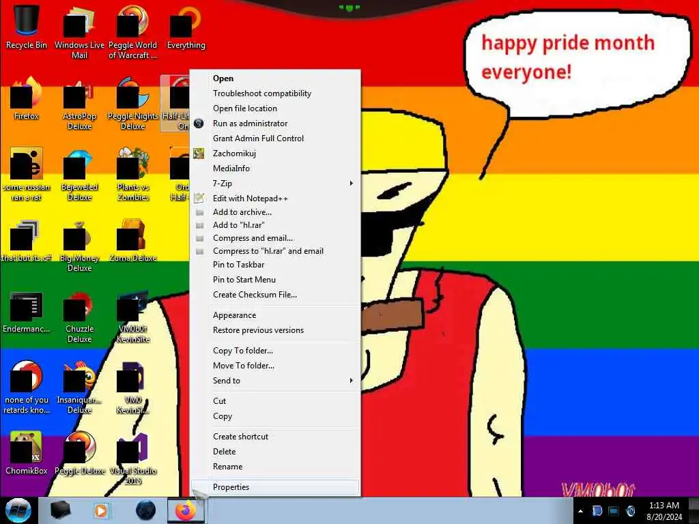Image resolution: width=699 pixels, height=524 pixels.
Task: Choose Copy in the context menu
Action: pos(275,416)
